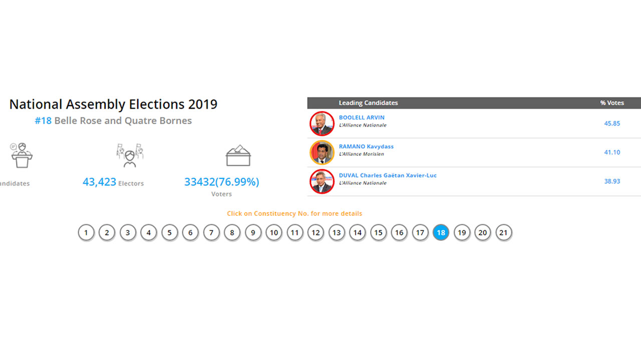Image resolution: width=641 pixels, height=360 pixels.
Task: Click the % Votes column header
Action: point(612,103)
